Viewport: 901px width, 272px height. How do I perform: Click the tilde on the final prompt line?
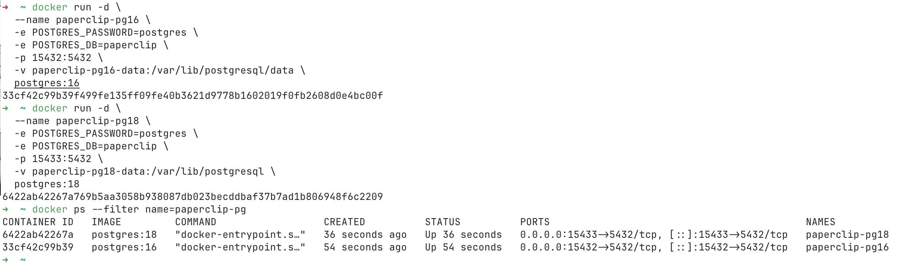pyautogui.click(x=23, y=260)
